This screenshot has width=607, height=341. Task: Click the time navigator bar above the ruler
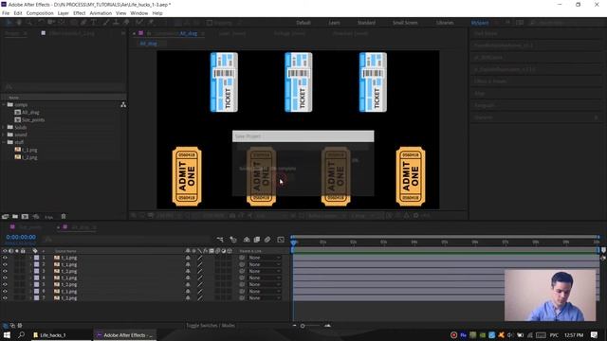click(445, 237)
